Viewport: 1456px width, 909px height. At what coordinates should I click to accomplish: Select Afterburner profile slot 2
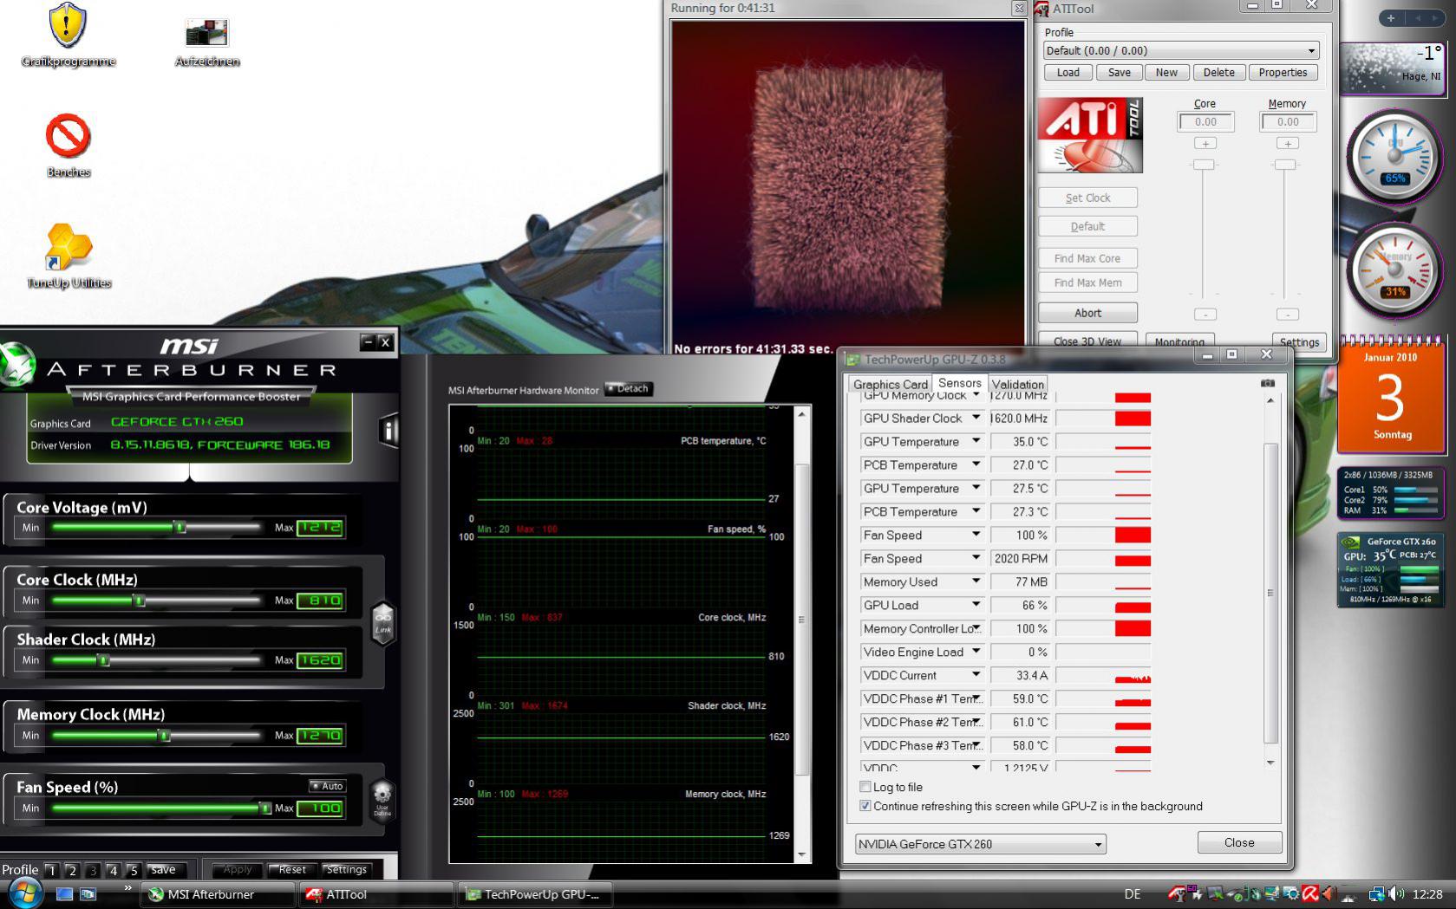pos(72,870)
